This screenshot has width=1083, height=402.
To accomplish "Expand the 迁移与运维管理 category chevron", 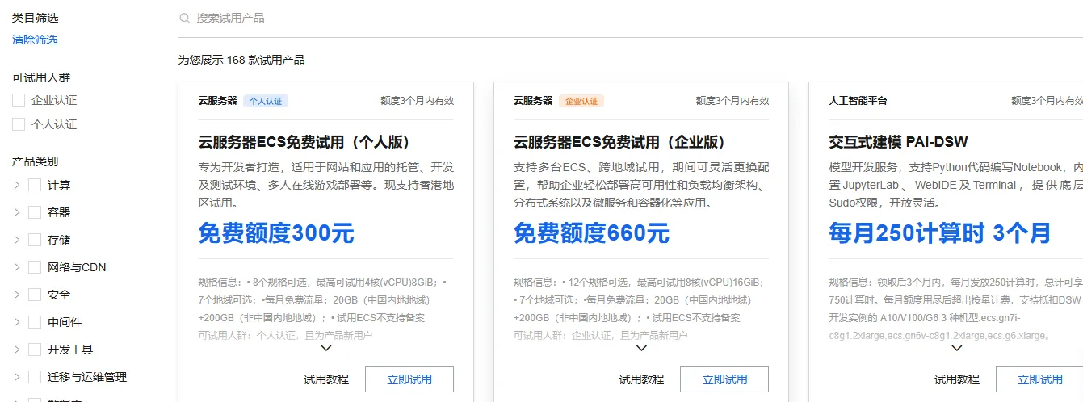I will [17, 377].
